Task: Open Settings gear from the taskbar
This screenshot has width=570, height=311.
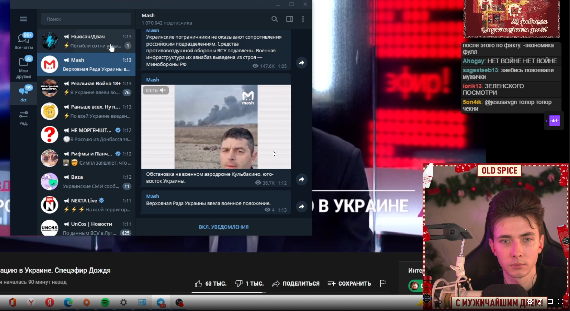Action: pyautogui.click(x=124, y=302)
